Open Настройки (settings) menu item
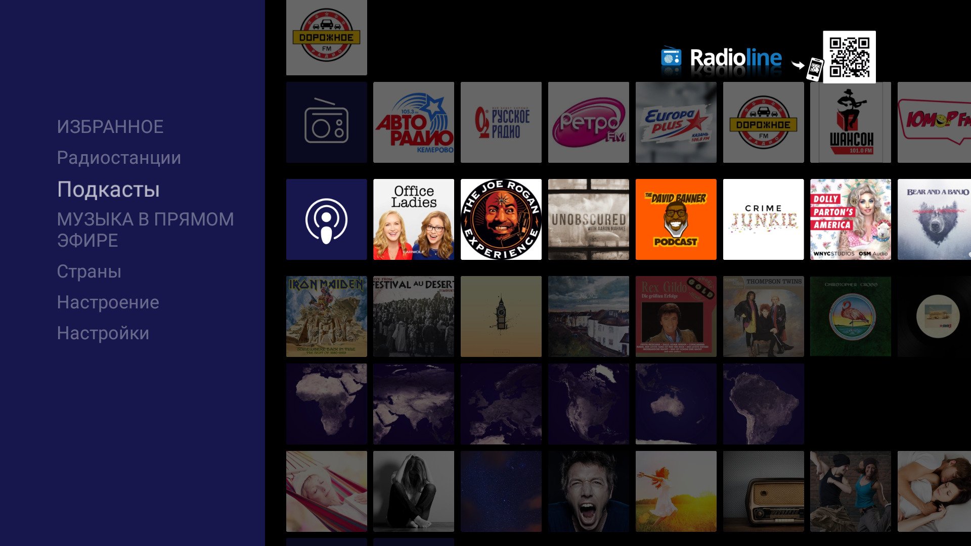 point(103,334)
